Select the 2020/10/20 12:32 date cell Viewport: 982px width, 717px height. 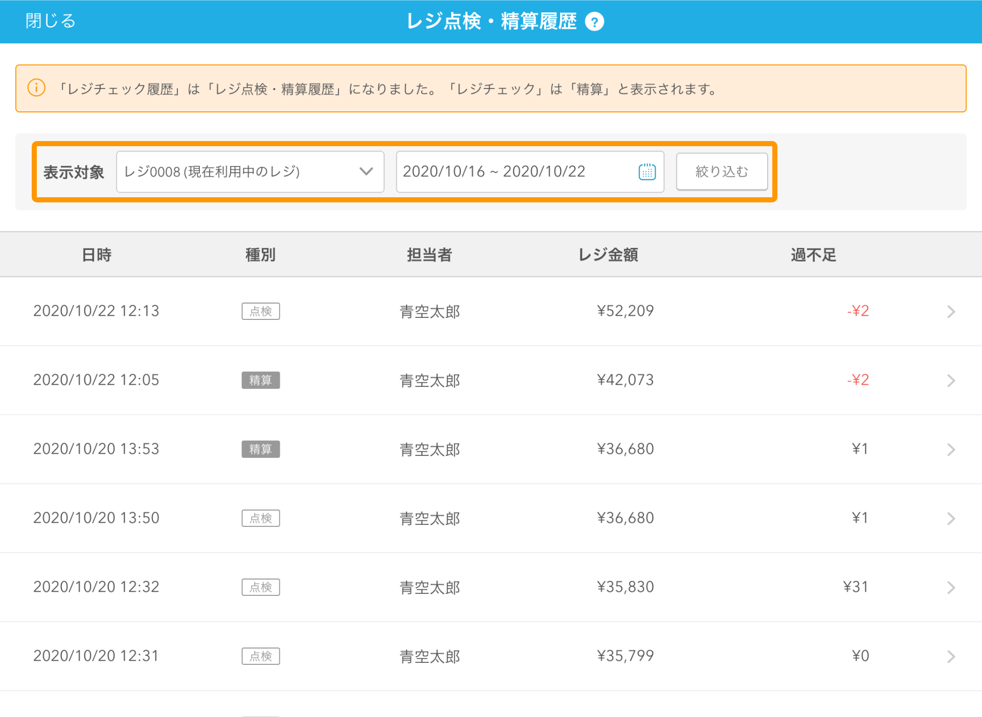click(x=96, y=587)
